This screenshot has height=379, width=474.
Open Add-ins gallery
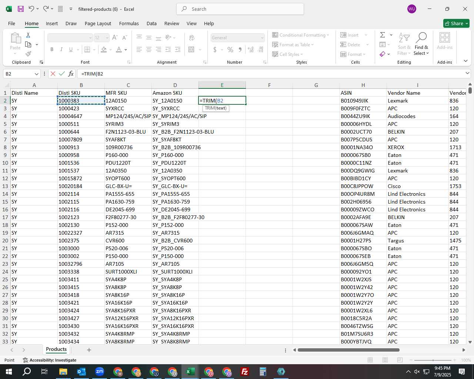444,41
